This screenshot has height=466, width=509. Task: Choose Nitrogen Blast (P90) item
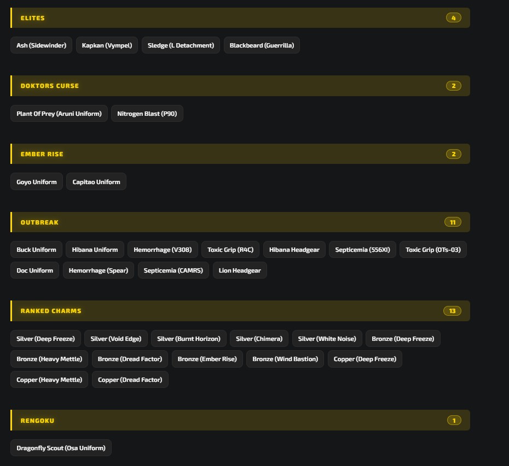[x=147, y=114]
